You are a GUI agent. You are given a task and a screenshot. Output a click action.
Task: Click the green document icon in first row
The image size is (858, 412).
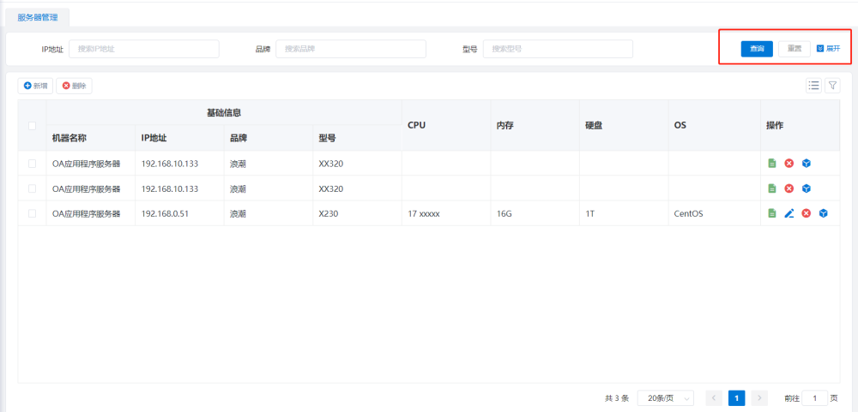pos(771,164)
